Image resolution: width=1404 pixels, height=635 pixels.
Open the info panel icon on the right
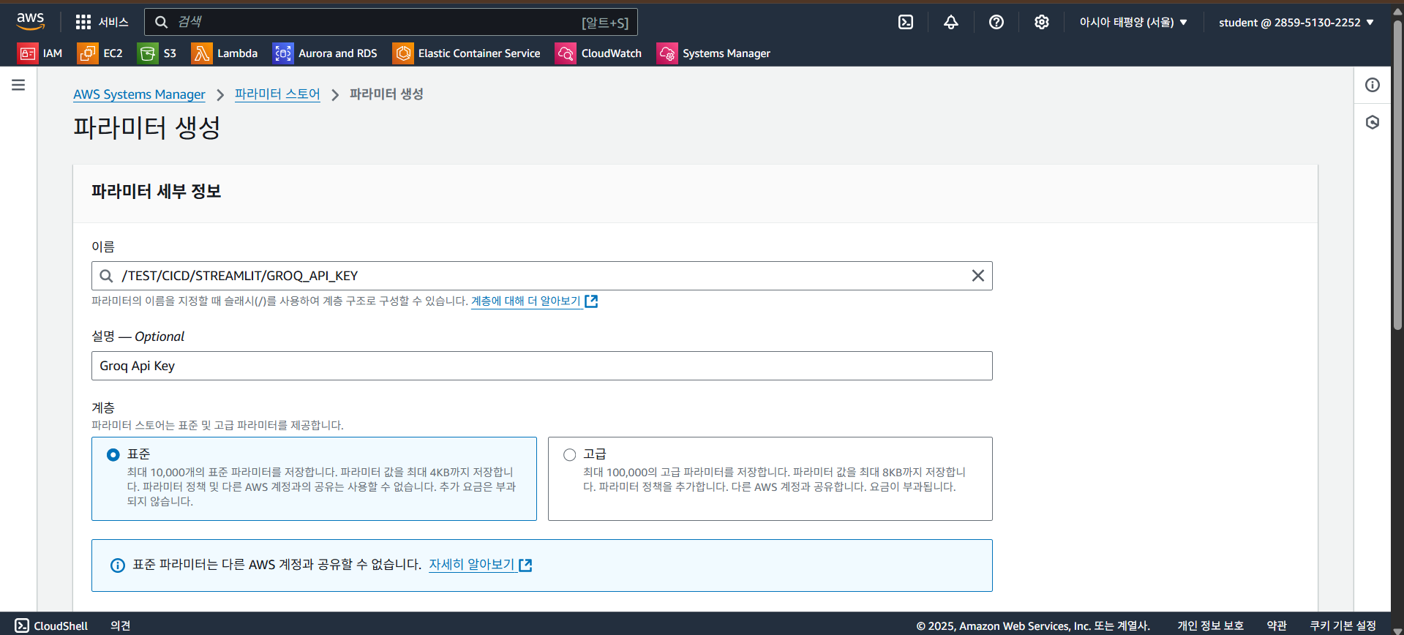point(1373,85)
